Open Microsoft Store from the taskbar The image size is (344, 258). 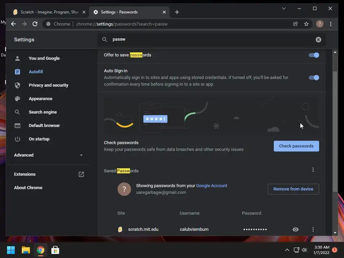(x=55, y=250)
